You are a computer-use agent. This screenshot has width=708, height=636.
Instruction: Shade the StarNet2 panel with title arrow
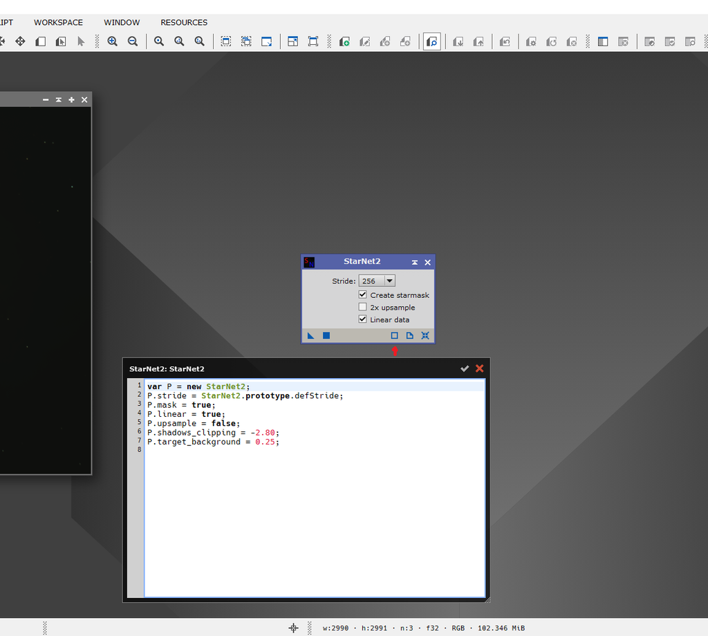coord(415,262)
